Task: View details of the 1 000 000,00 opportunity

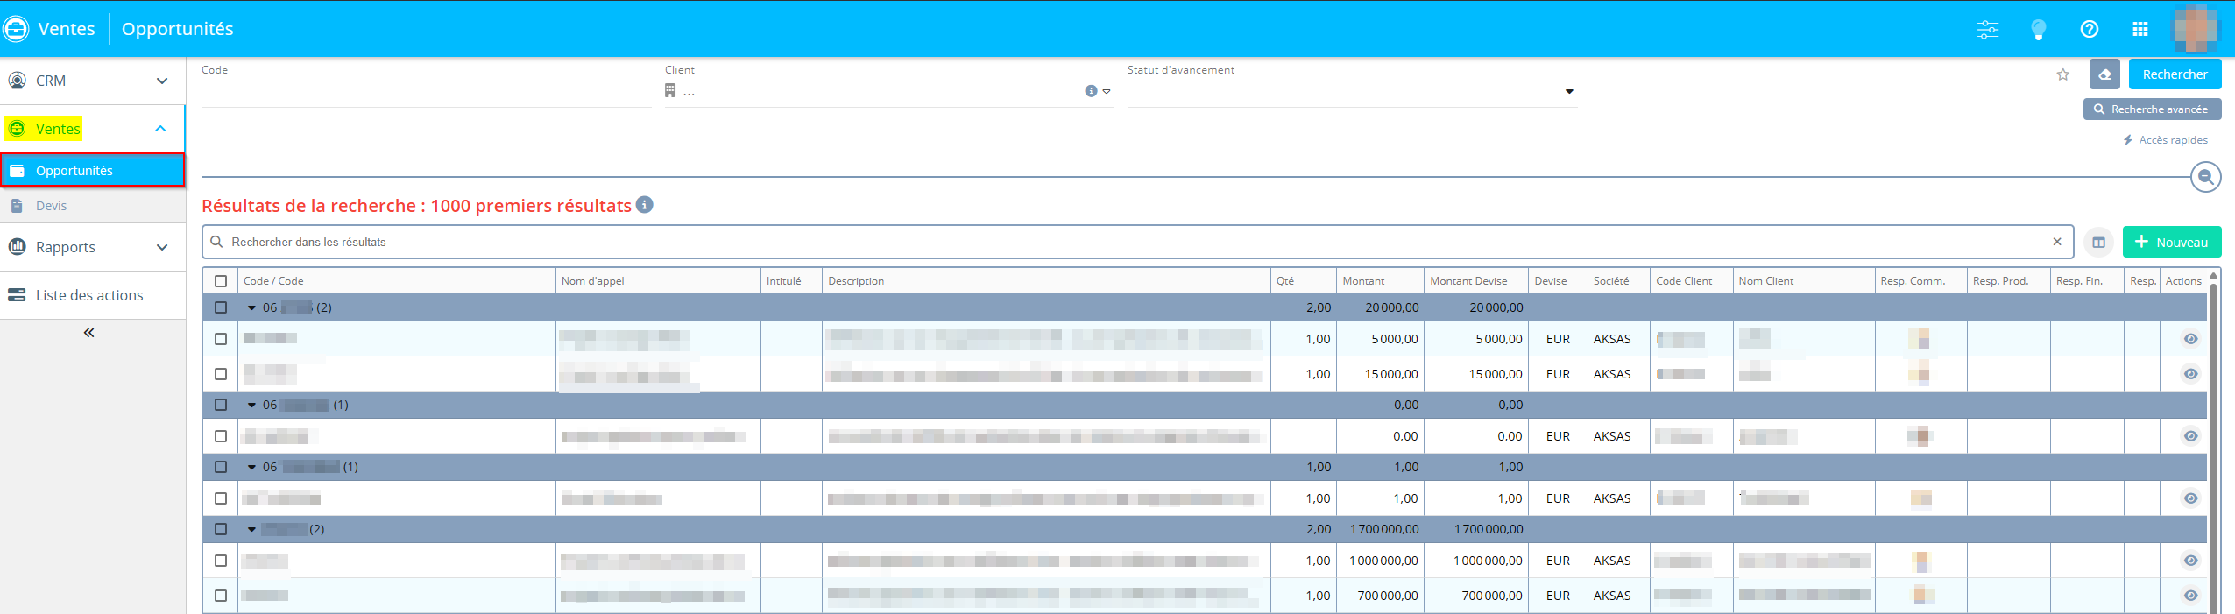Action: pyautogui.click(x=2190, y=561)
